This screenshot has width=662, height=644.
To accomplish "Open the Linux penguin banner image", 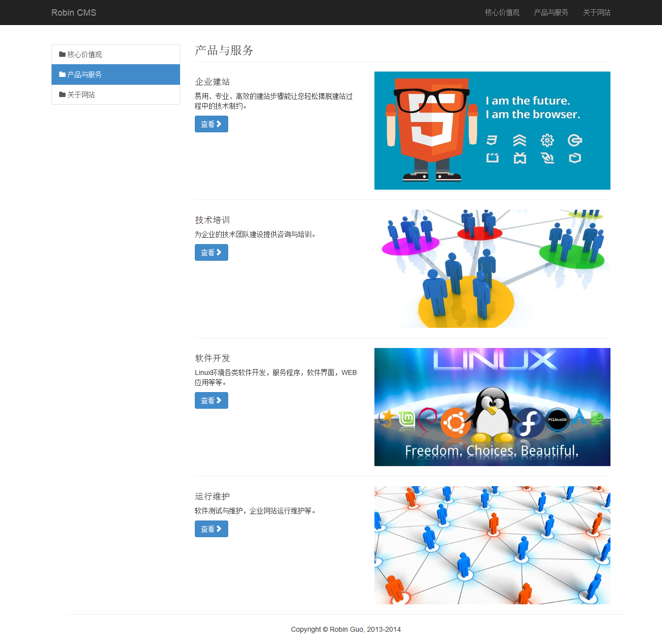I will point(492,407).
